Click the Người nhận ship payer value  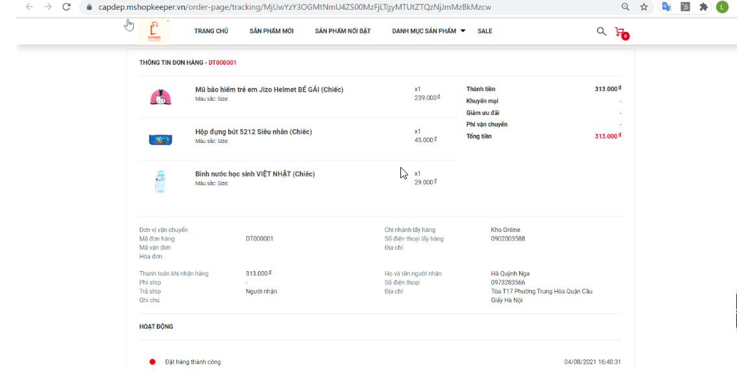point(261,291)
